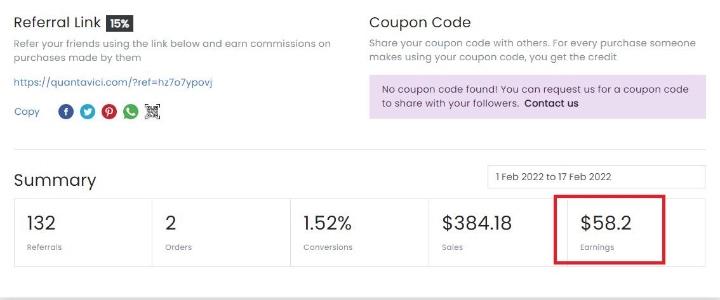The width and height of the screenshot is (720, 300).
Task: Share referral link on Pinterest
Action: click(109, 112)
